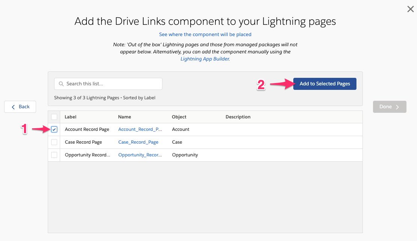
Task: Click the Object column header
Action: point(179,117)
